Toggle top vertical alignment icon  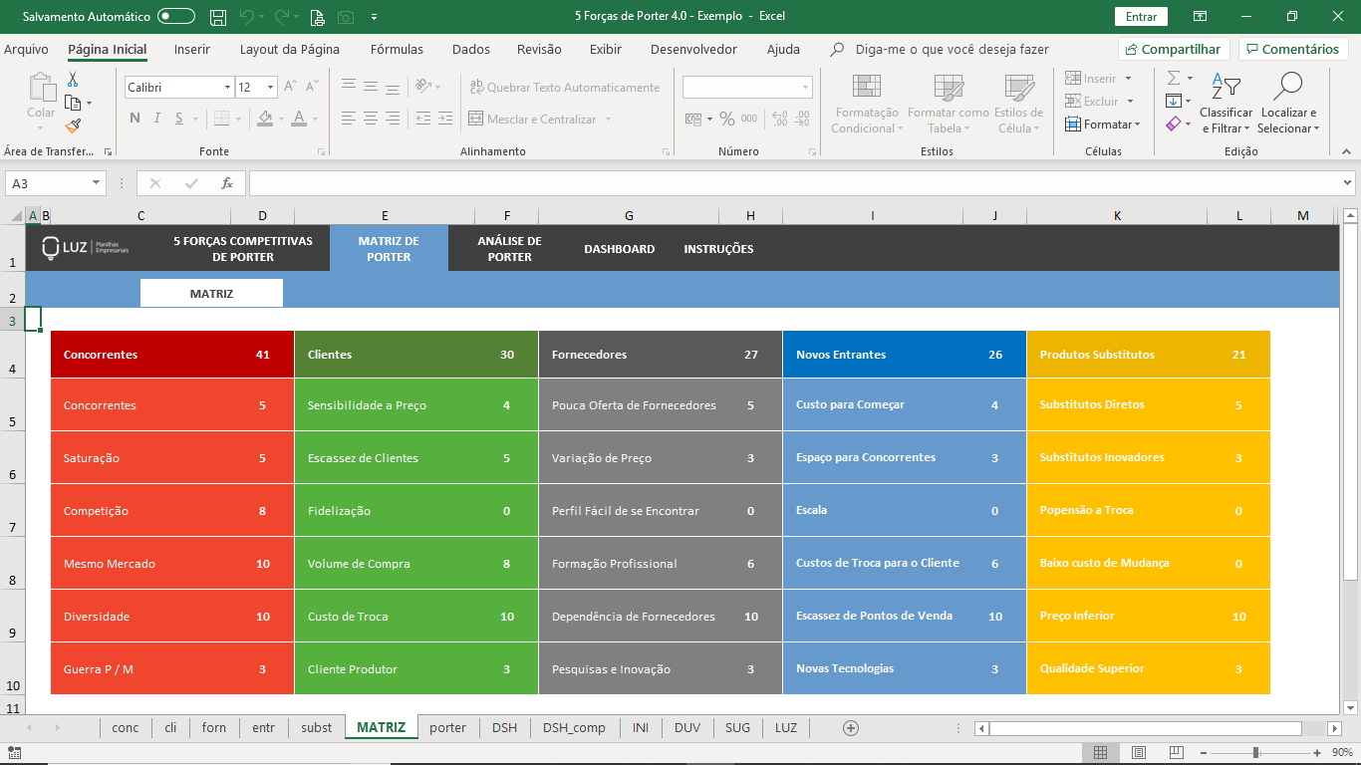pyautogui.click(x=348, y=87)
